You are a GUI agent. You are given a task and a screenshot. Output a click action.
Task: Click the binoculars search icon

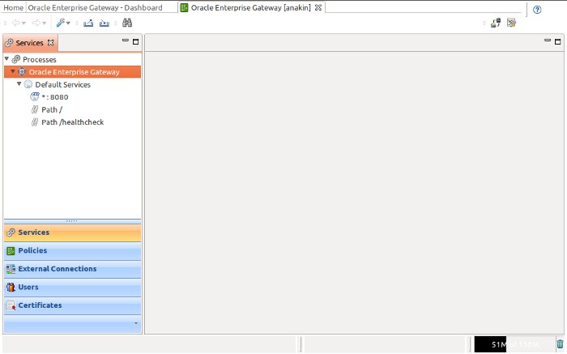pyautogui.click(x=127, y=23)
